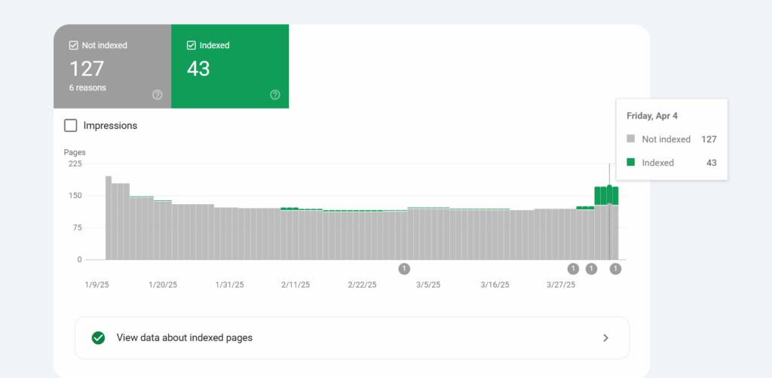Uncheck the Indexed checkbox
This screenshot has width=772, height=378.
(x=191, y=46)
